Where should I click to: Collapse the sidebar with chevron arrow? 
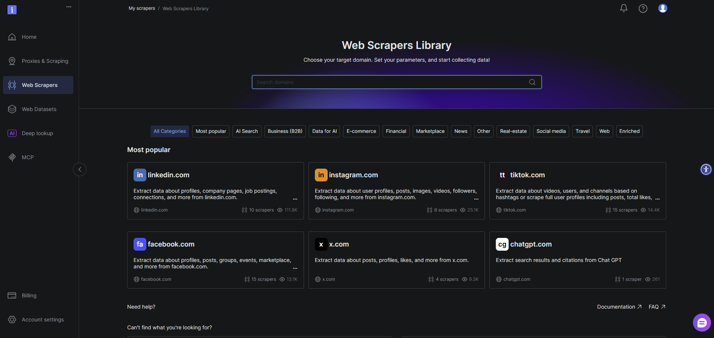[x=80, y=169]
